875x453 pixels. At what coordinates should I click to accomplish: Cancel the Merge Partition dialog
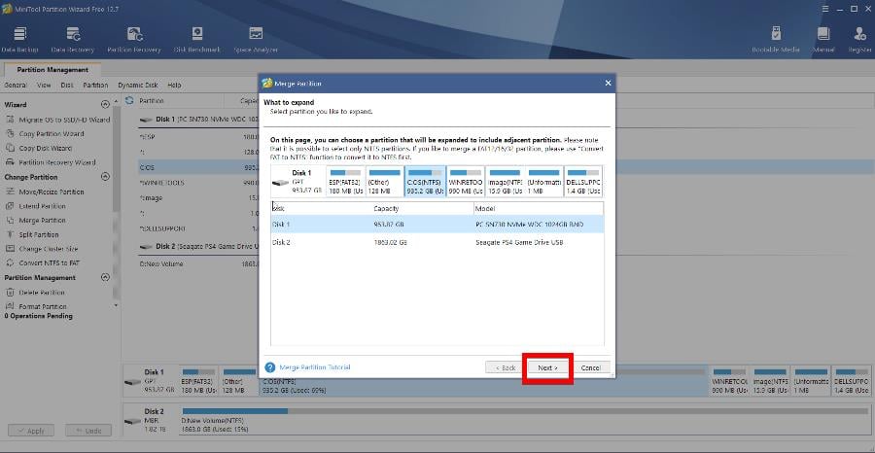pos(590,368)
